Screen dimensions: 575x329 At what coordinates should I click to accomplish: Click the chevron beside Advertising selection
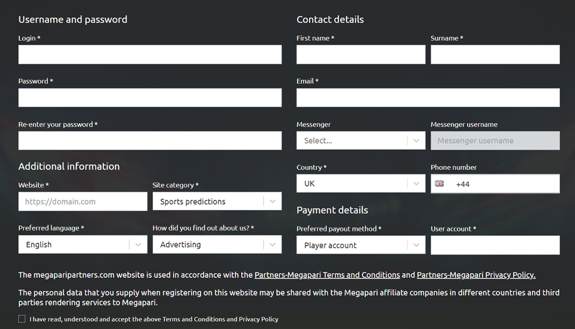click(x=273, y=245)
